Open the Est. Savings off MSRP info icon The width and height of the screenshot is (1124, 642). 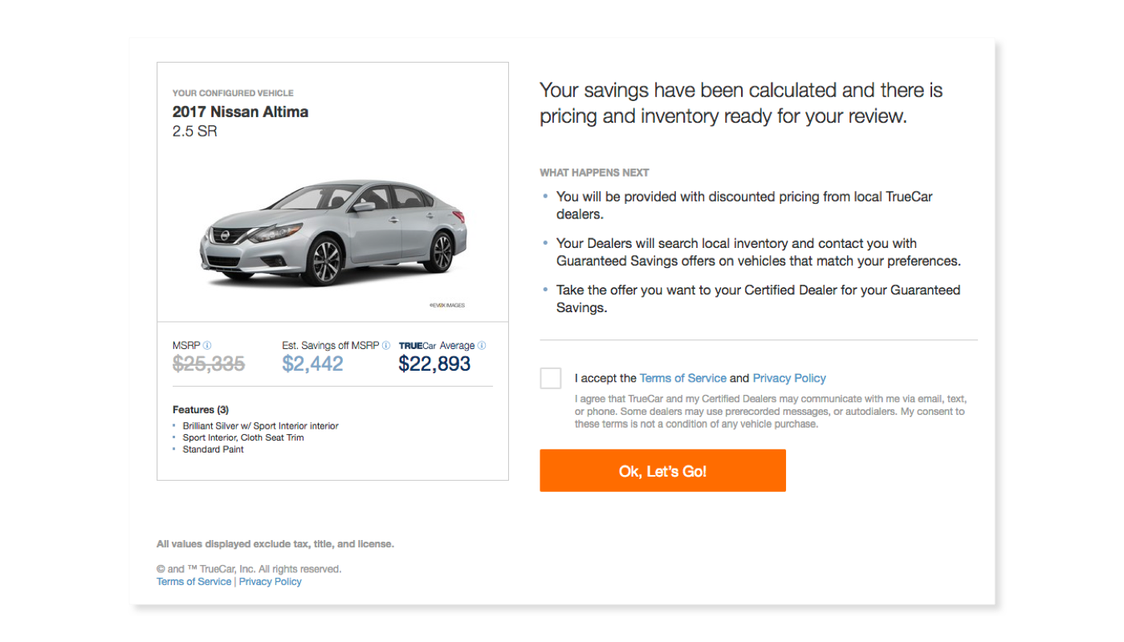386,346
